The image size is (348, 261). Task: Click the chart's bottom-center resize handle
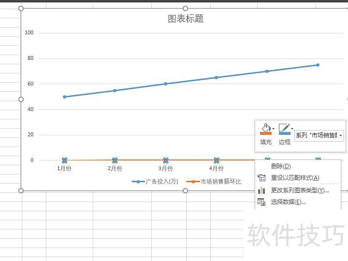(x=185, y=190)
